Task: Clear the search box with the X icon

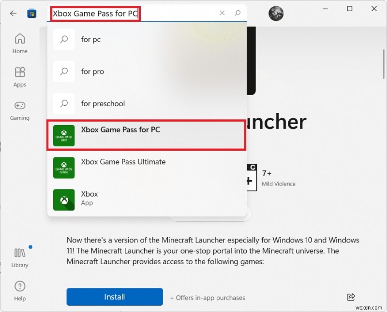Action: (x=222, y=13)
